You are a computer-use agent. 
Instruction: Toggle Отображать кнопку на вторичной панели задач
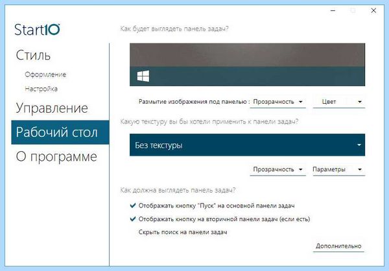click(220, 219)
